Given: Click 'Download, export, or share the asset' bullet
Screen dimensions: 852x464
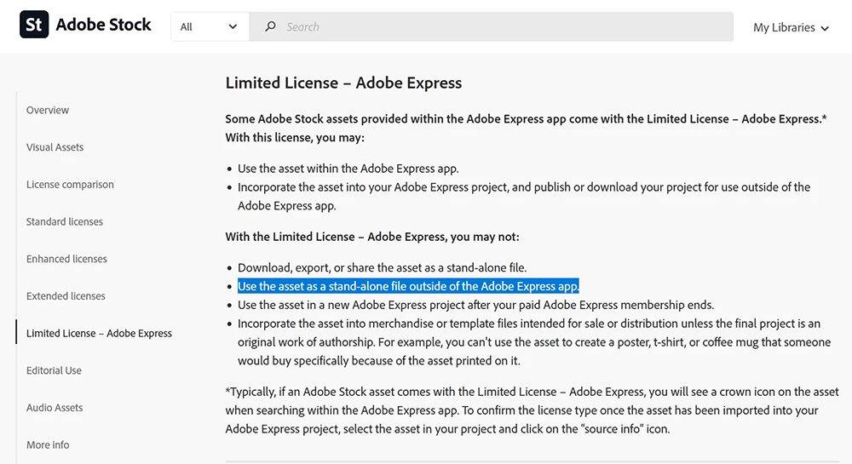Looking at the screenshot, I should [382, 267].
